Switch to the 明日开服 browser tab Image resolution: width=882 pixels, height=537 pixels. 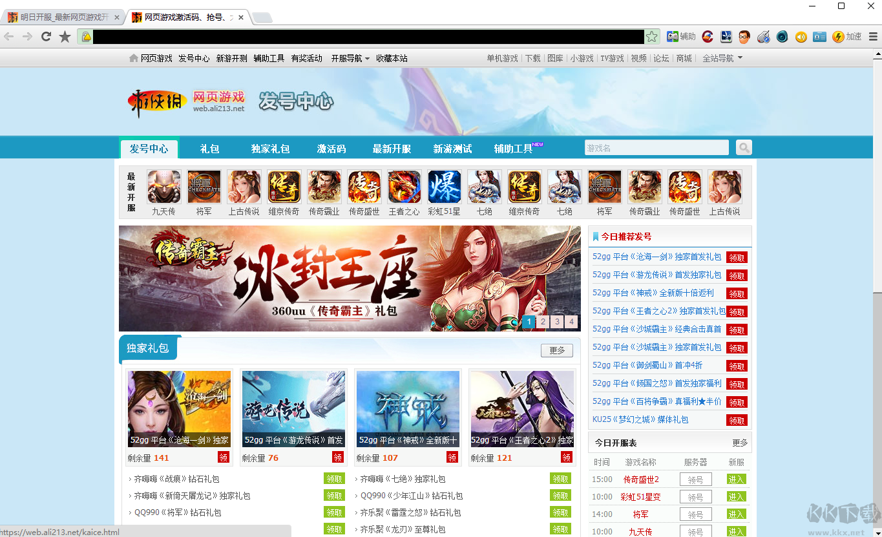point(64,17)
